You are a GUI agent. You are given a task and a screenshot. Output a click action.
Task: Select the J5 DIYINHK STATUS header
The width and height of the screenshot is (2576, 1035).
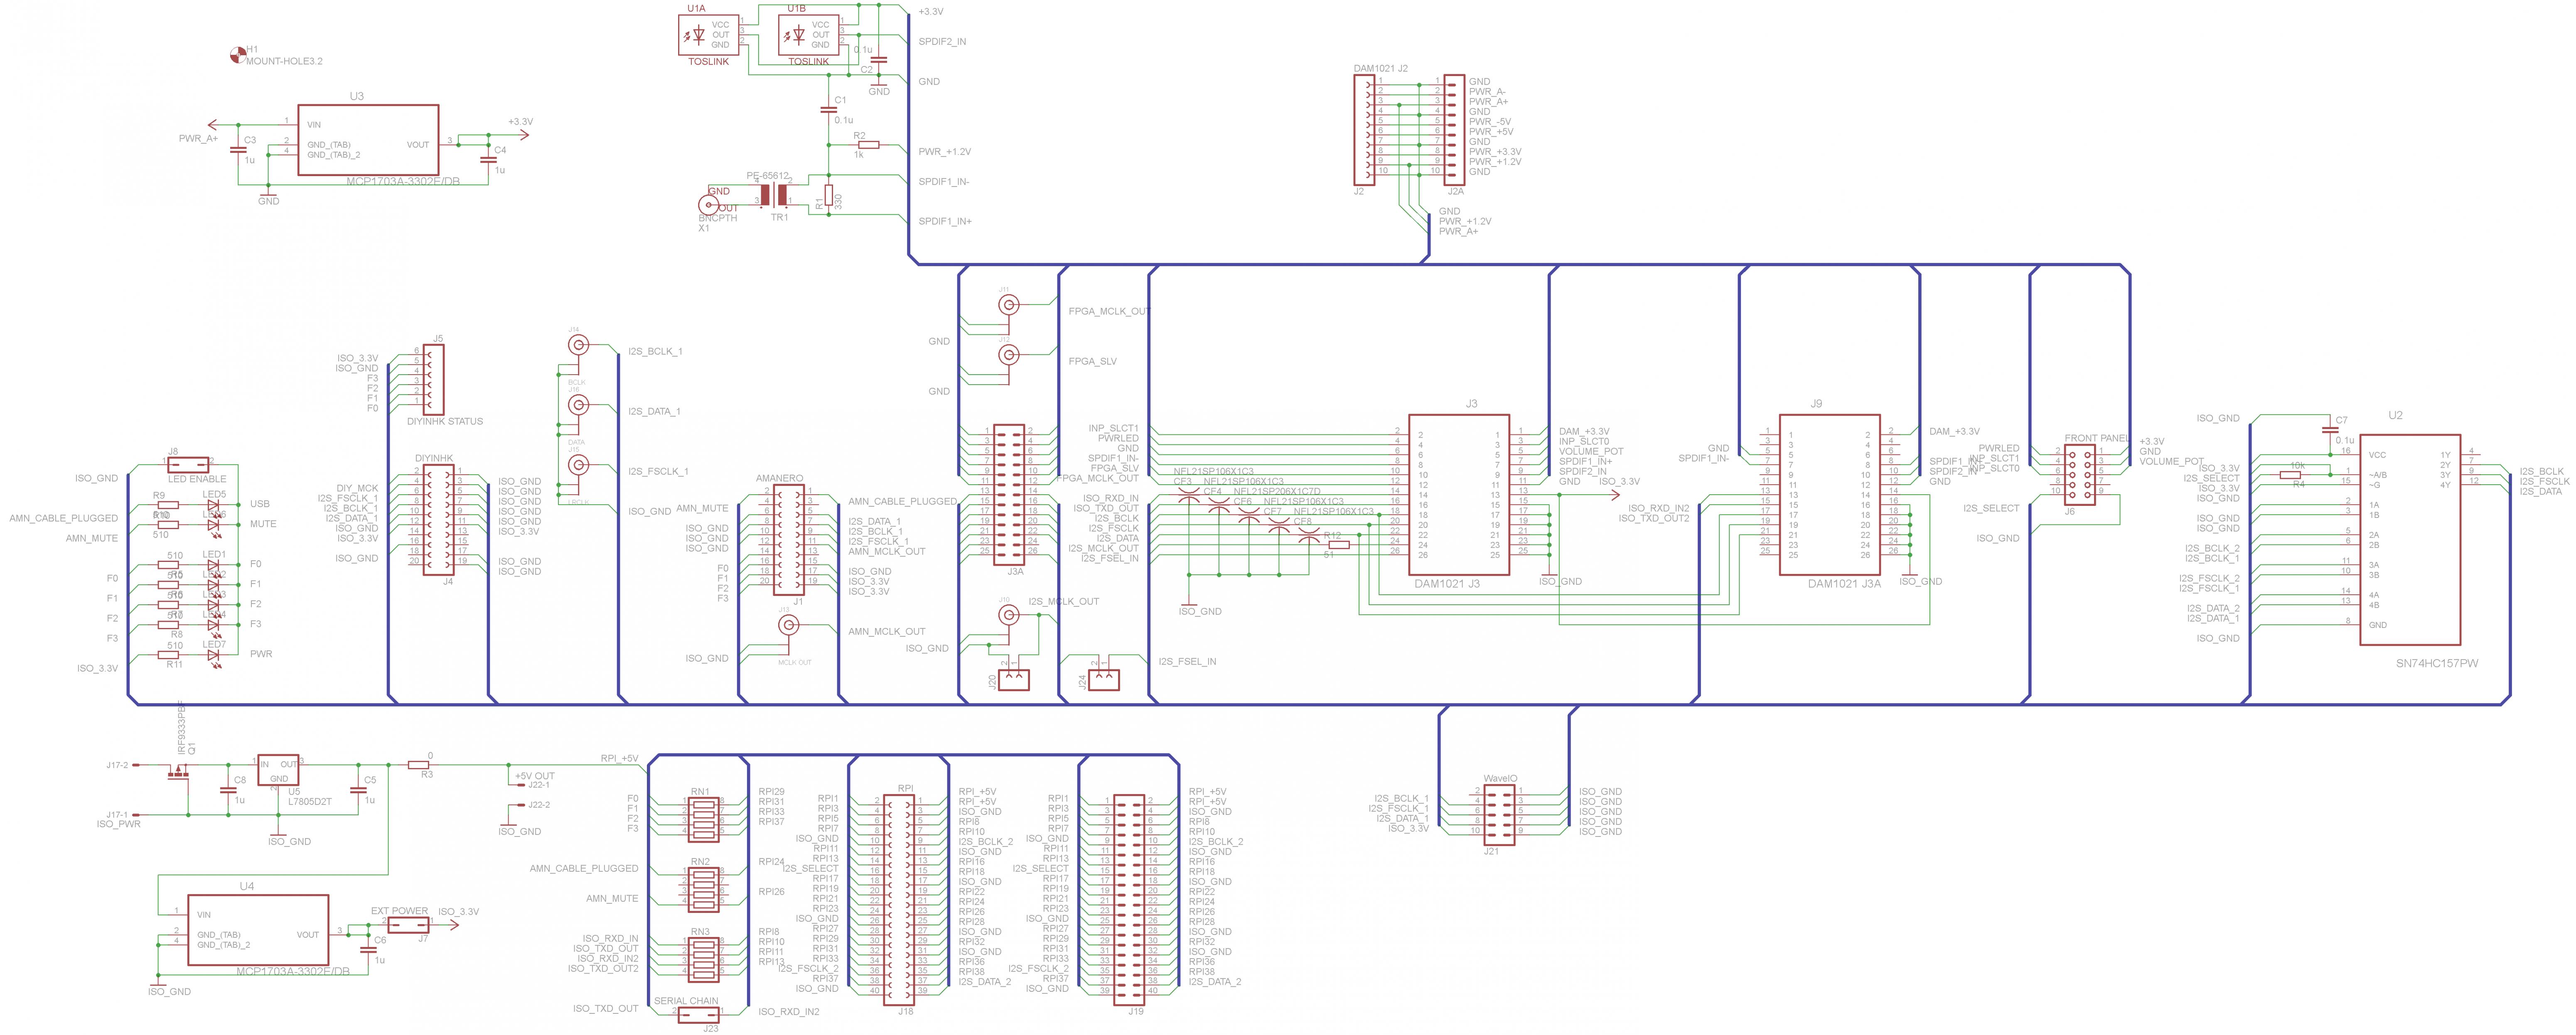pyautogui.click(x=433, y=380)
